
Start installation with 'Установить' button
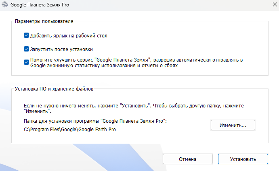[x=243, y=159]
